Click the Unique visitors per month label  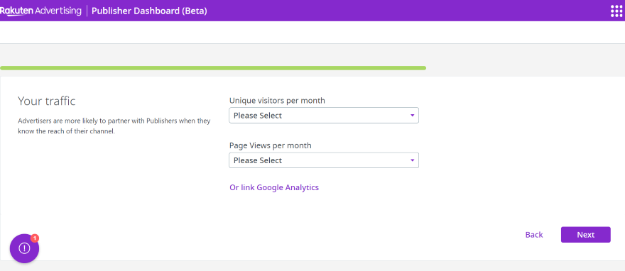coord(277,101)
